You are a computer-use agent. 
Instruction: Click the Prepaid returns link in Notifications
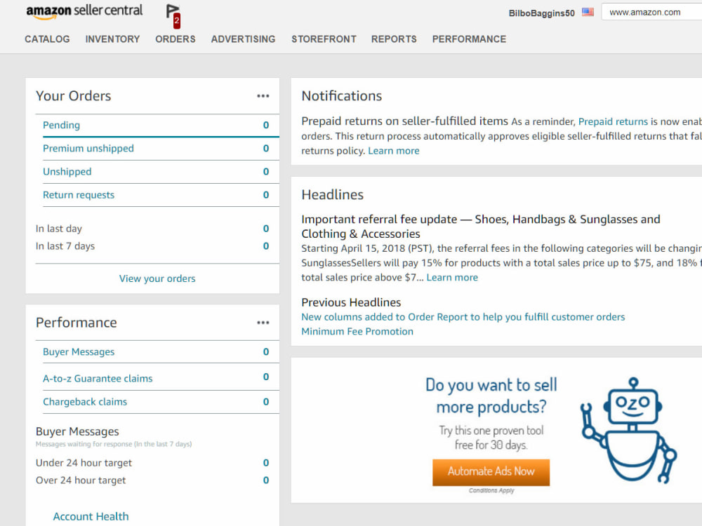[x=613, y=121]
